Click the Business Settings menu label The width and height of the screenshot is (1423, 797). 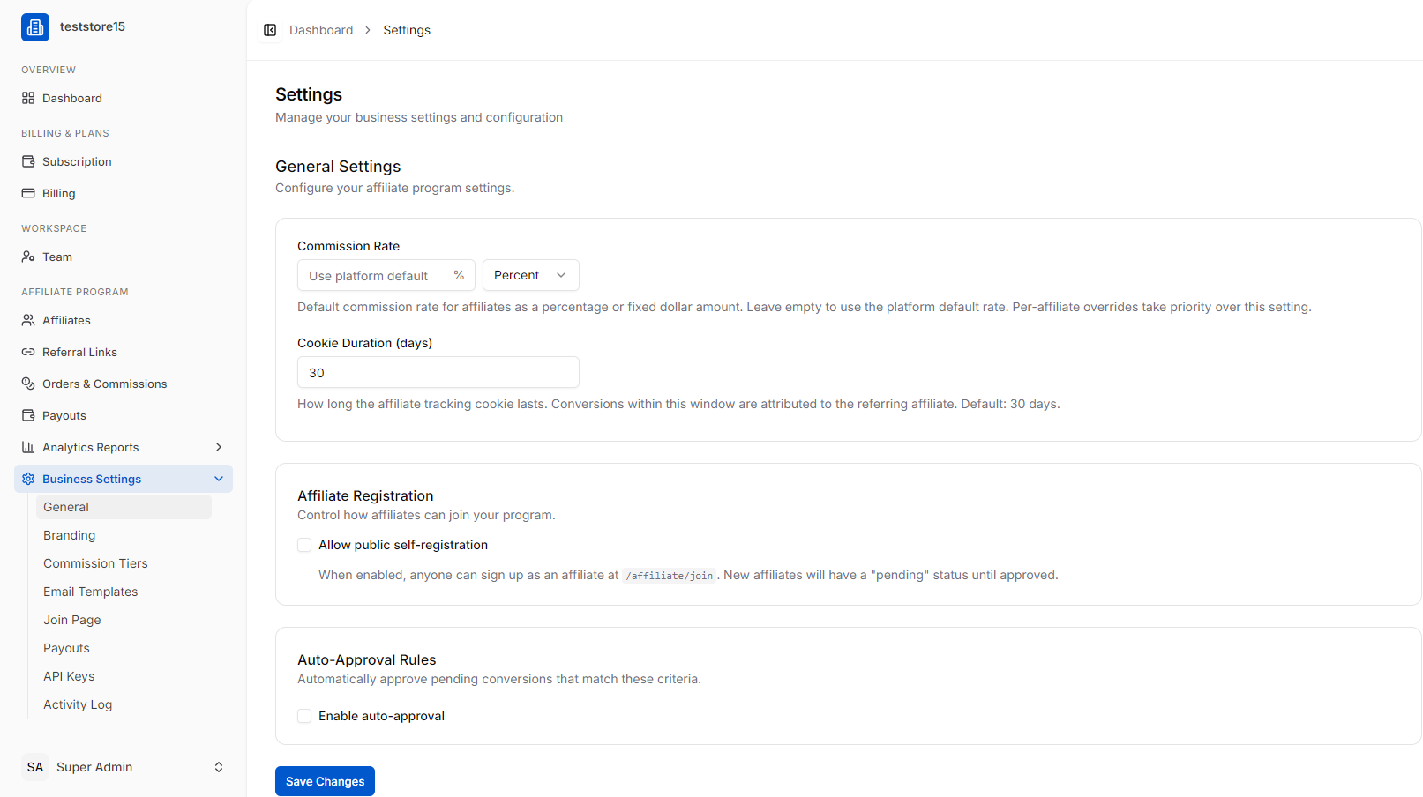pos(92,479)
